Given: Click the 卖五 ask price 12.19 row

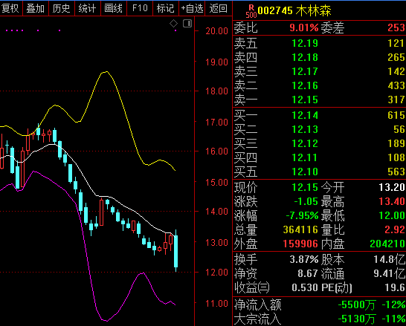Looking at the screenshot, I should 319,43.
